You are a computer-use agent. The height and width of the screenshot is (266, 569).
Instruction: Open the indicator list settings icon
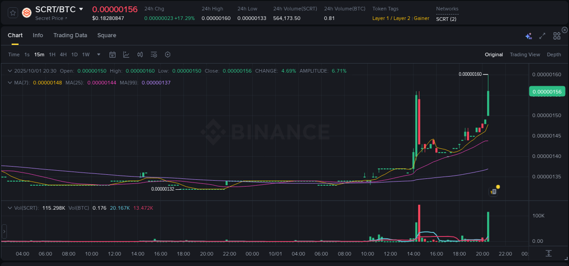(x=153, y=54)
